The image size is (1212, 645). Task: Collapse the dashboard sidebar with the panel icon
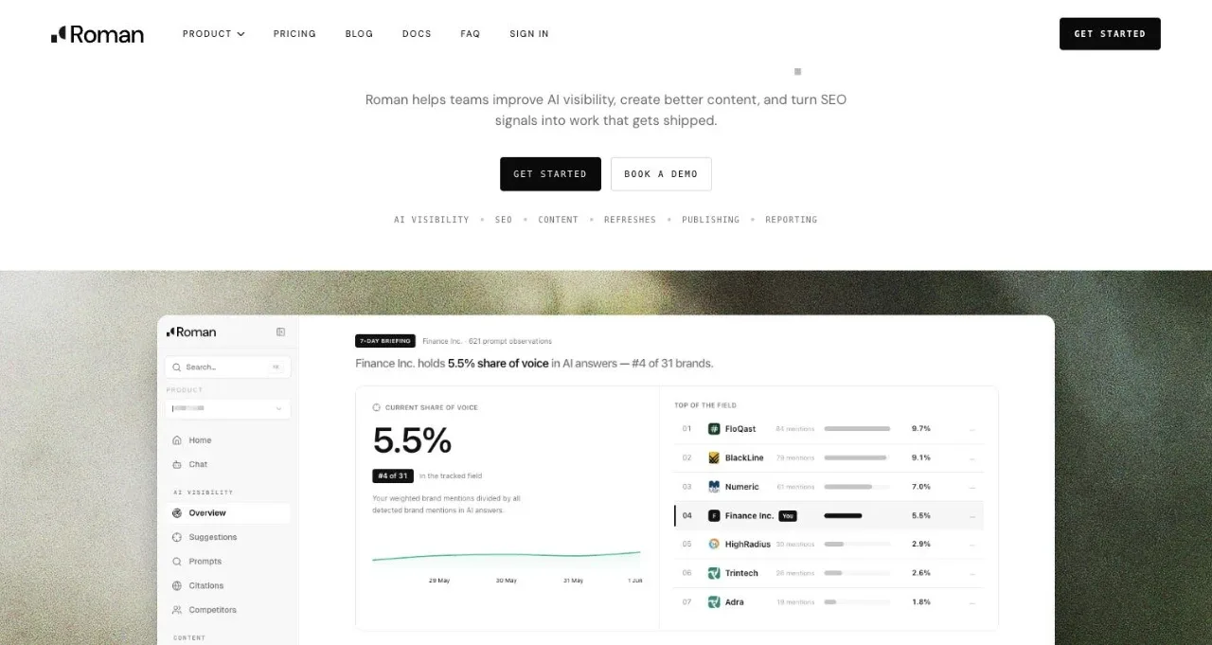pyautogui.click(x=280, y=332)
